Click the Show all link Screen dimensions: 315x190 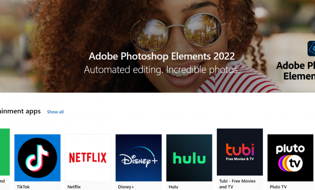coord(55,112)
